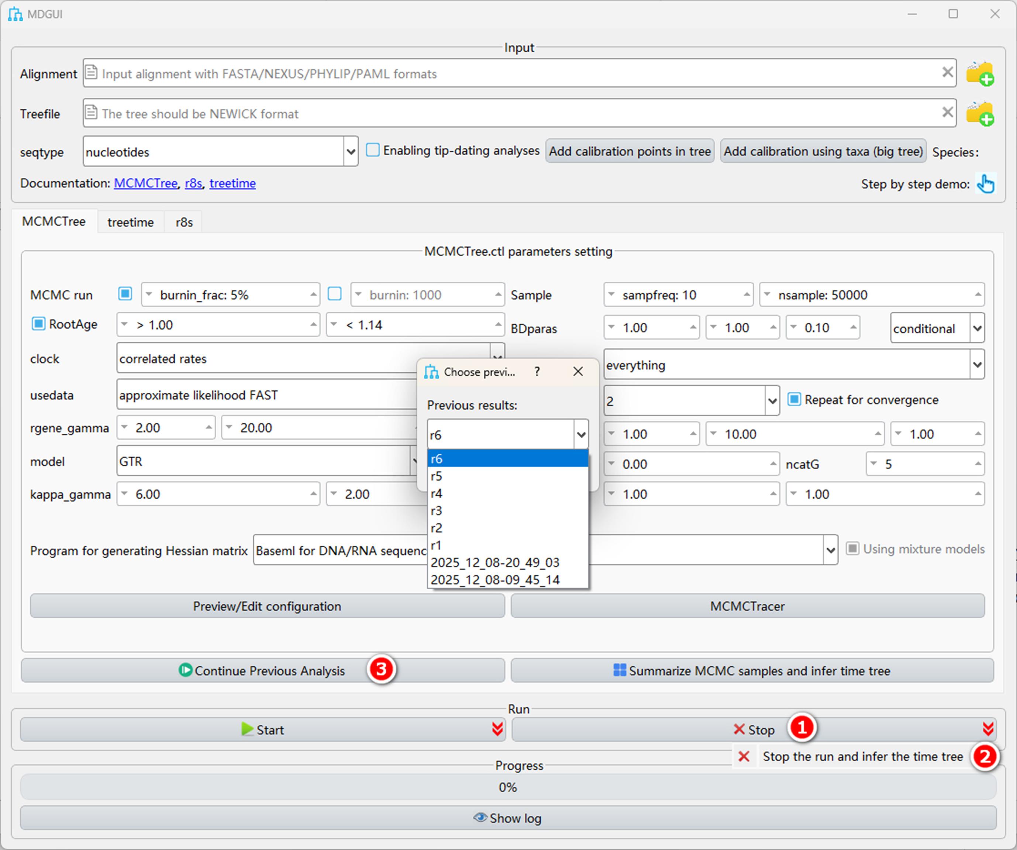Screen dimensions: 1017x850
Task: Choose r3 from previous results
Action: click(x=508, y=511)
